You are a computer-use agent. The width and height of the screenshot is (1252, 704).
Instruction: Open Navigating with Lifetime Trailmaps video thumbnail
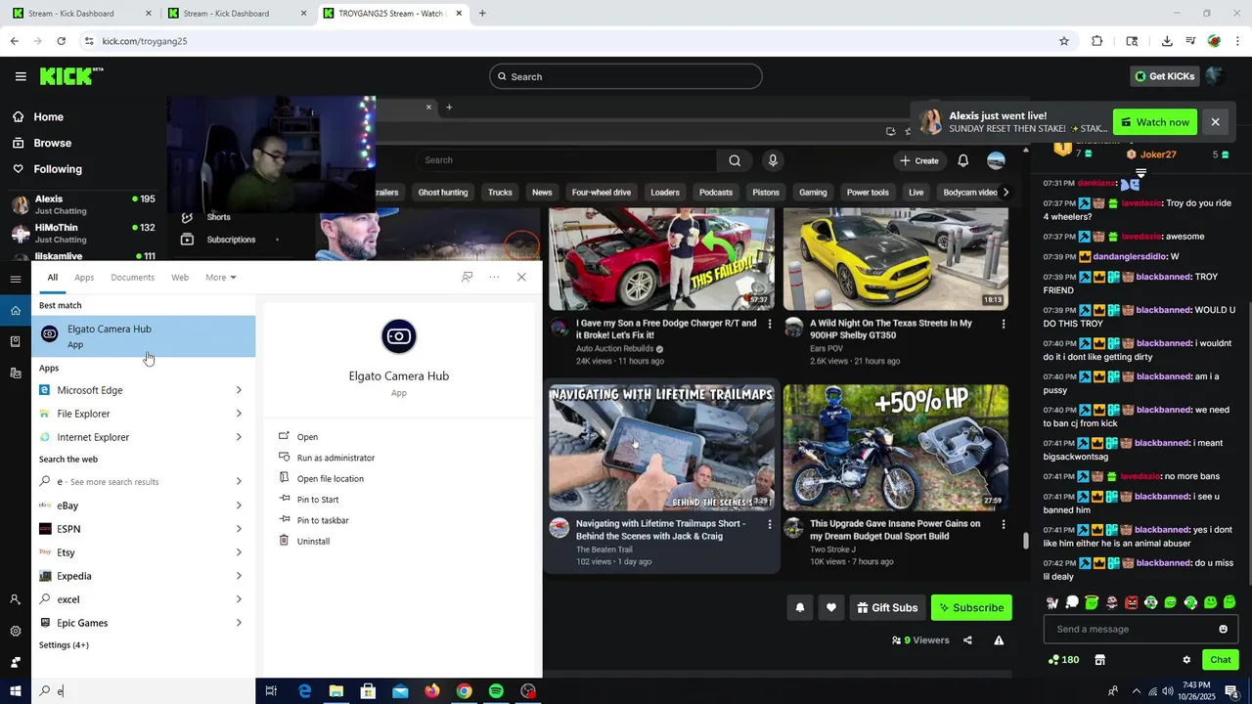(661, 447)
